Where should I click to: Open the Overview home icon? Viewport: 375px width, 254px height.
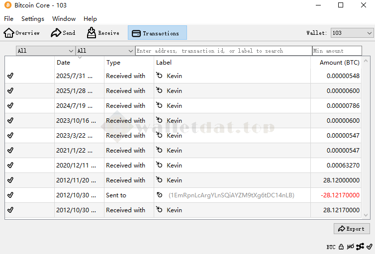click(9, 33)
